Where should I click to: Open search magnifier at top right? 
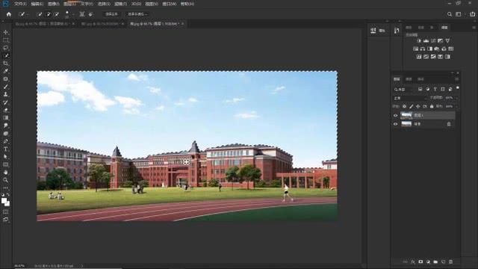[x=450, y=14]
